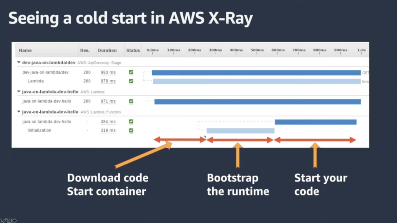Open the slide menu icon in presenter controls
This screenshot has width=397, height=223.
[9, 221]
